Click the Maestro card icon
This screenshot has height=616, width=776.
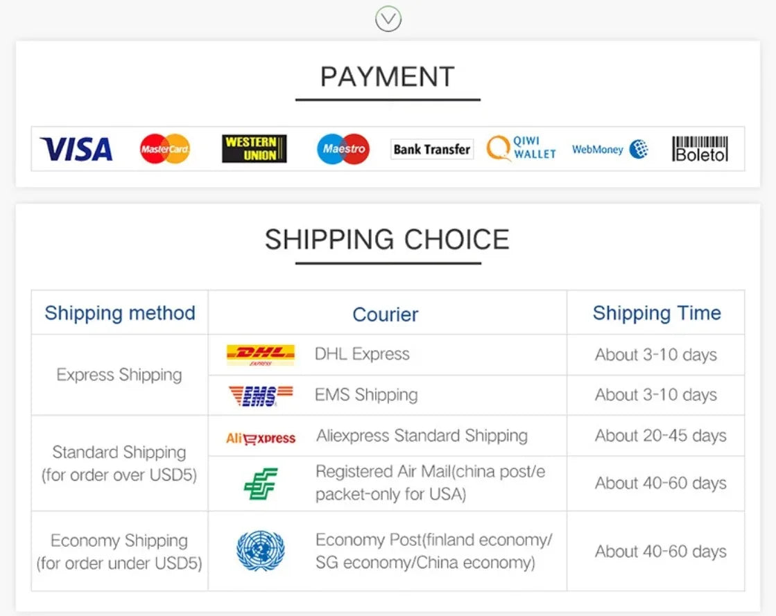[343, 149]
